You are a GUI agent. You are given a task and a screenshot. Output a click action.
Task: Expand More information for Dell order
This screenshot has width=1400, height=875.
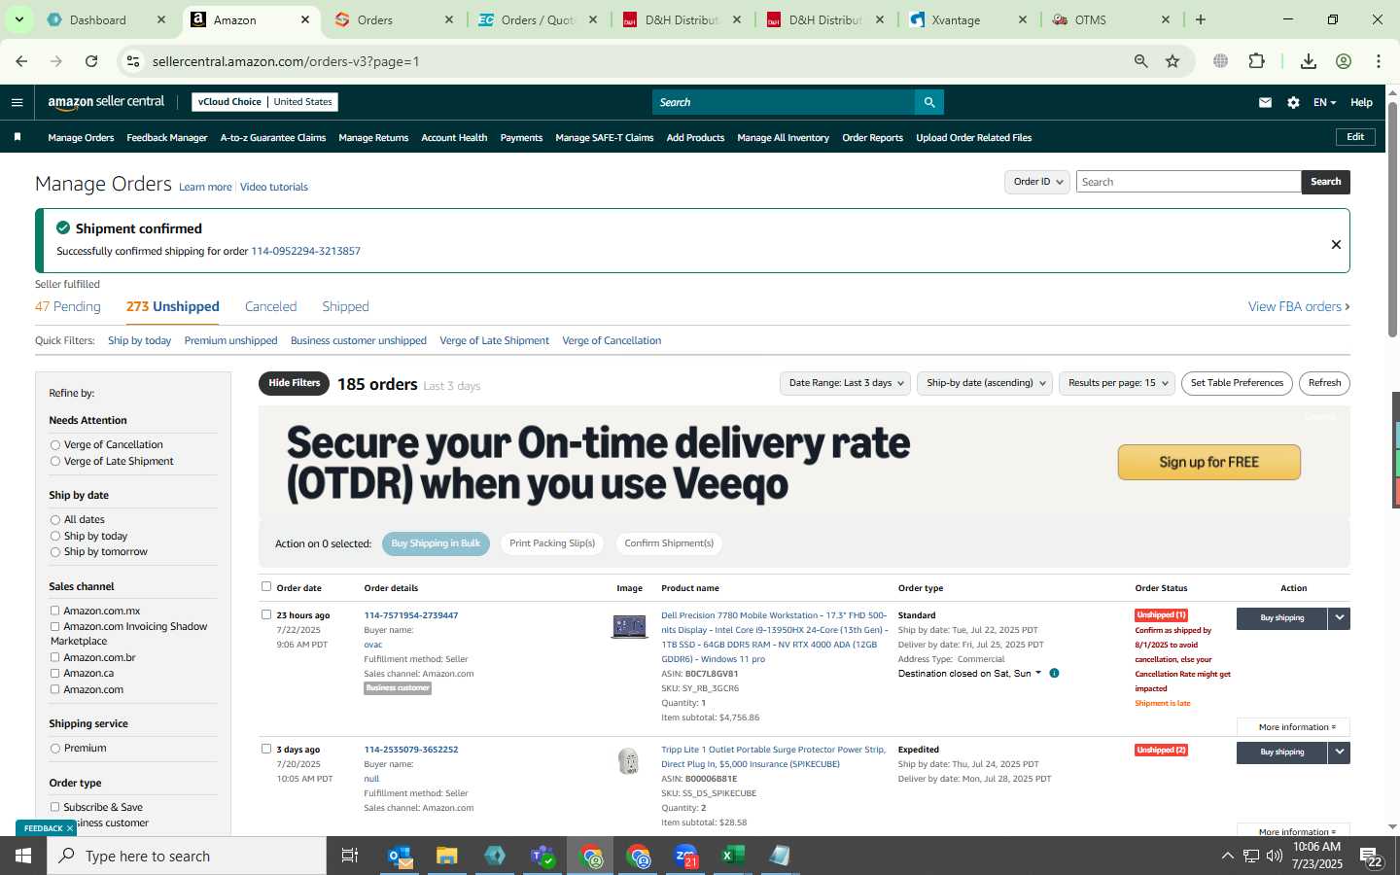tap(1293, 727)
